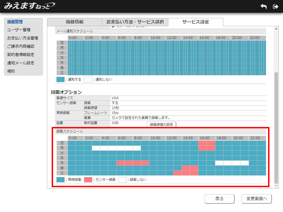Open 契約者情報設定 sidebar item
283x212 pixels.
23,55
